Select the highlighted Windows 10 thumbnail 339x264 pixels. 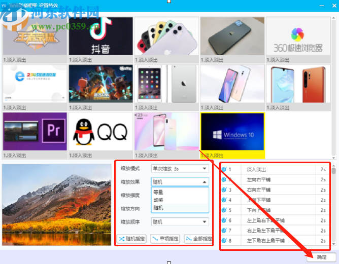click(232, 131)
